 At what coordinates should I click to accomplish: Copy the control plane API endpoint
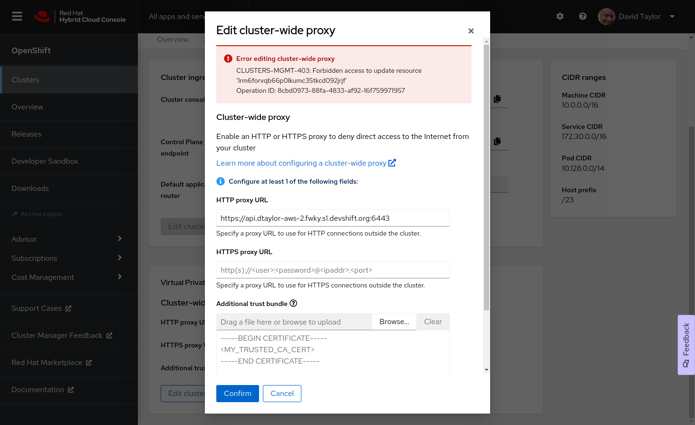[497, 141]
